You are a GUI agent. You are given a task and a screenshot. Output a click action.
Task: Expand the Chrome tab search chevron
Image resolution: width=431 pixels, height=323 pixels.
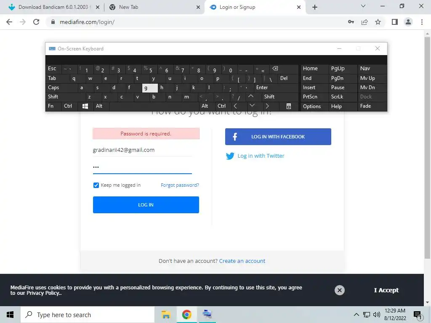click(363, 6)
